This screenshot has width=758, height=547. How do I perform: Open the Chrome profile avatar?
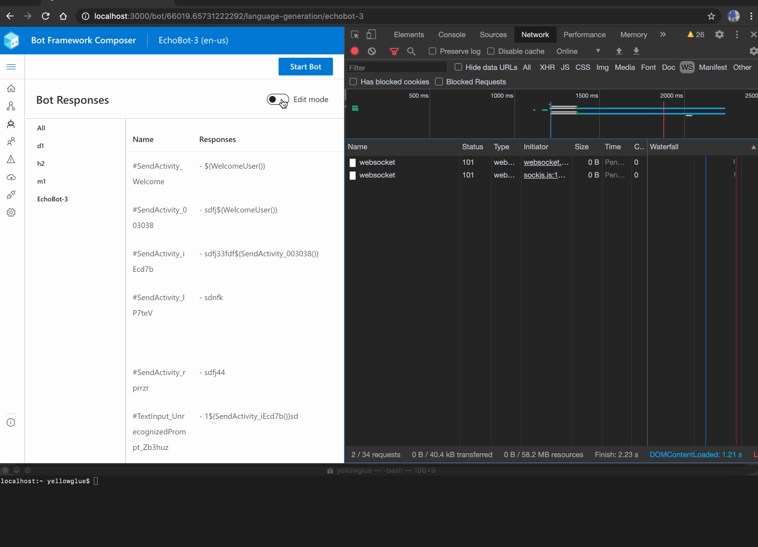[734, 16]
